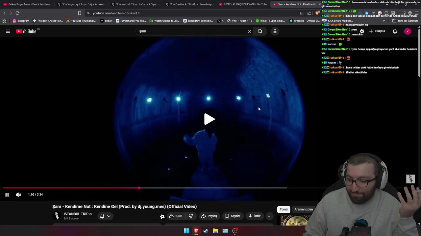The width and height of the screenshot is (421, 236).
Task: Open the file.io bookmark
Action: point(270,21)
